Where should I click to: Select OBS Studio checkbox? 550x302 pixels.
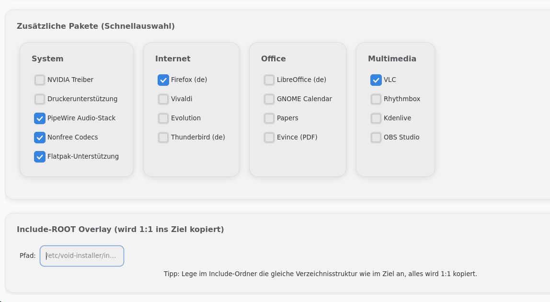(376, 138)
